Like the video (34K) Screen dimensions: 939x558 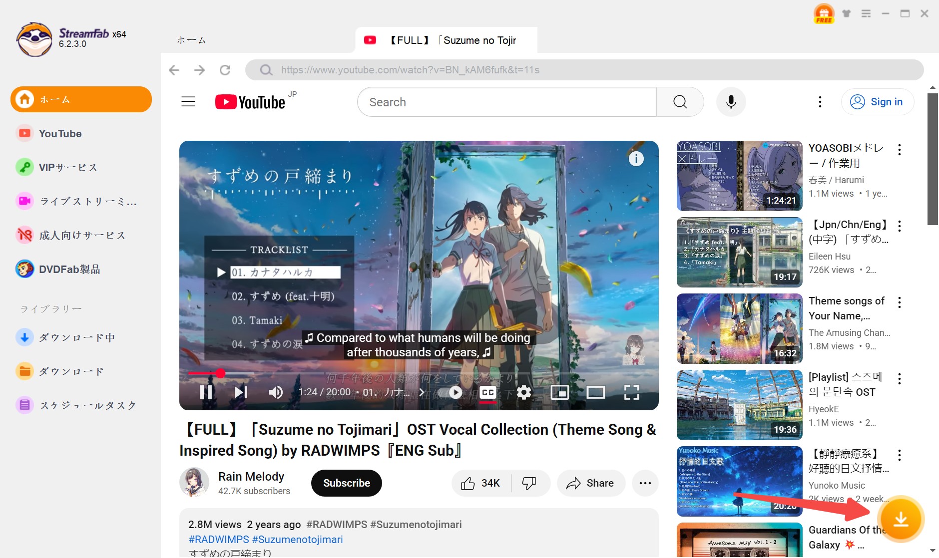click(481, 483)
